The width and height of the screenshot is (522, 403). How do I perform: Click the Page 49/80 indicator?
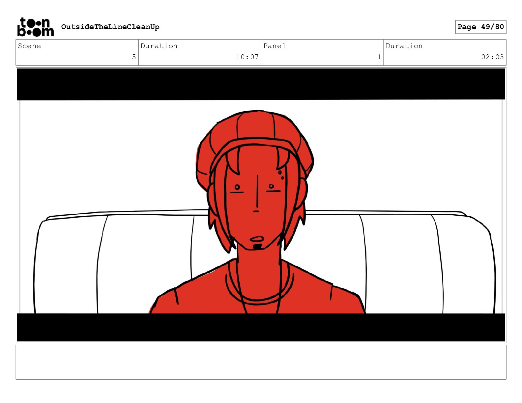[x=480, y=27]
